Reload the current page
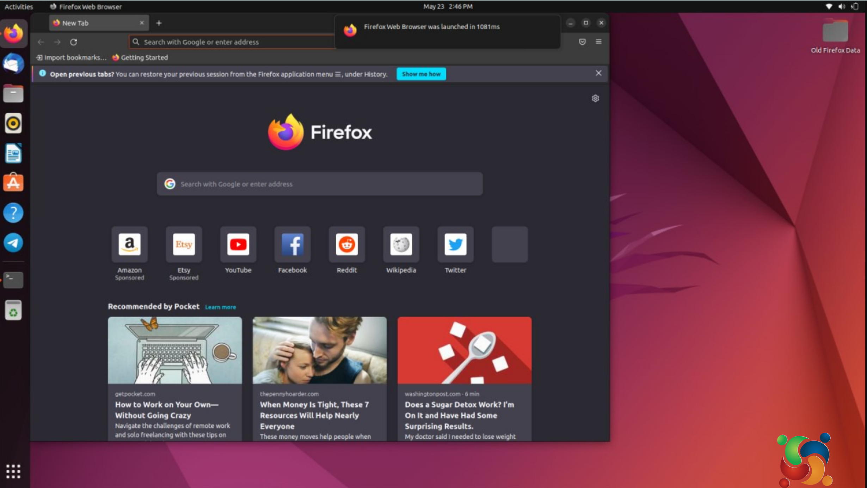 tap(73, 42)
